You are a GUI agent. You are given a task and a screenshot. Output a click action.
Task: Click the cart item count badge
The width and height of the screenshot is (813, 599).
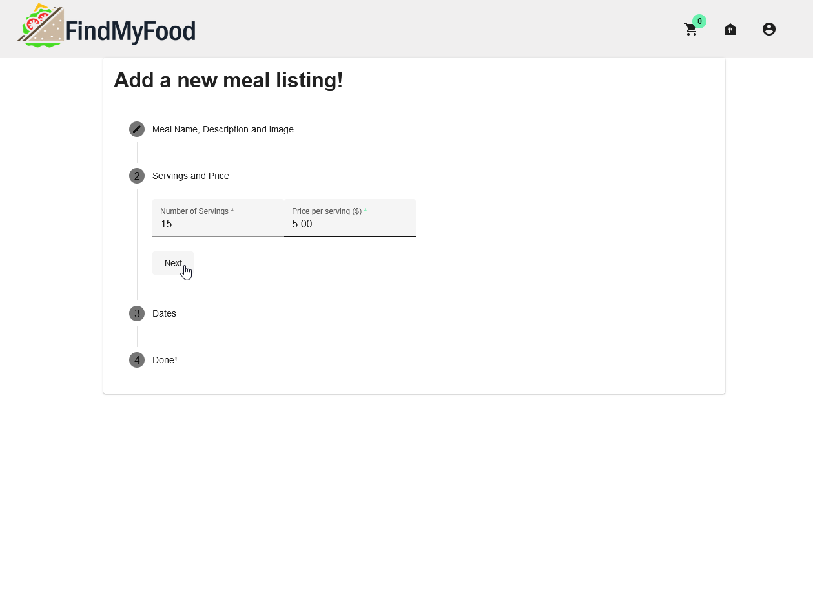tap(699, 21)
